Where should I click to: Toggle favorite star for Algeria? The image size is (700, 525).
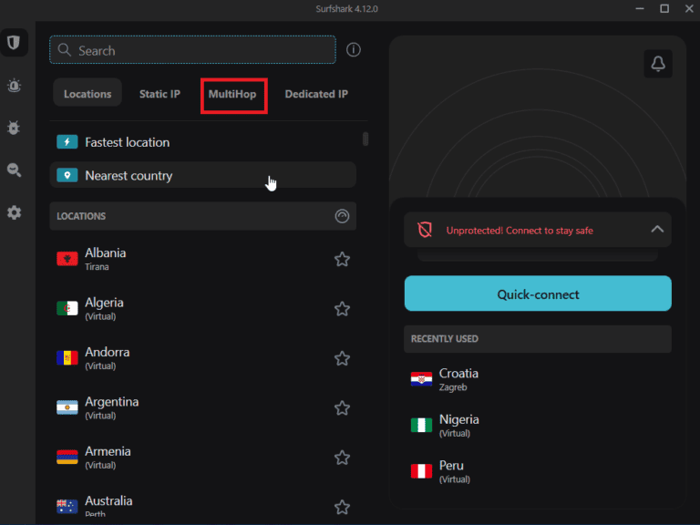coord(342,309)
